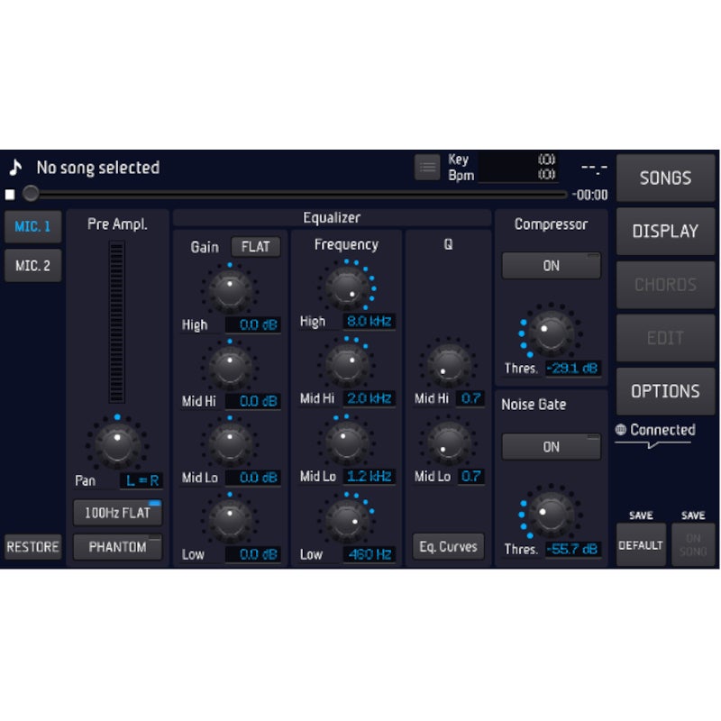Open the DISPLAY page
This screenshot has height=721, width=721.
point(665,232)
